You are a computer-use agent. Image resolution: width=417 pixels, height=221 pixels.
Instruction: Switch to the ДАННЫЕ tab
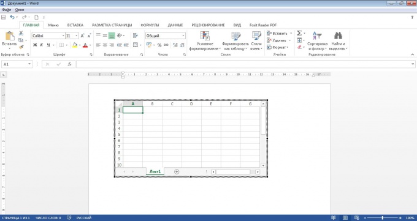175,25
